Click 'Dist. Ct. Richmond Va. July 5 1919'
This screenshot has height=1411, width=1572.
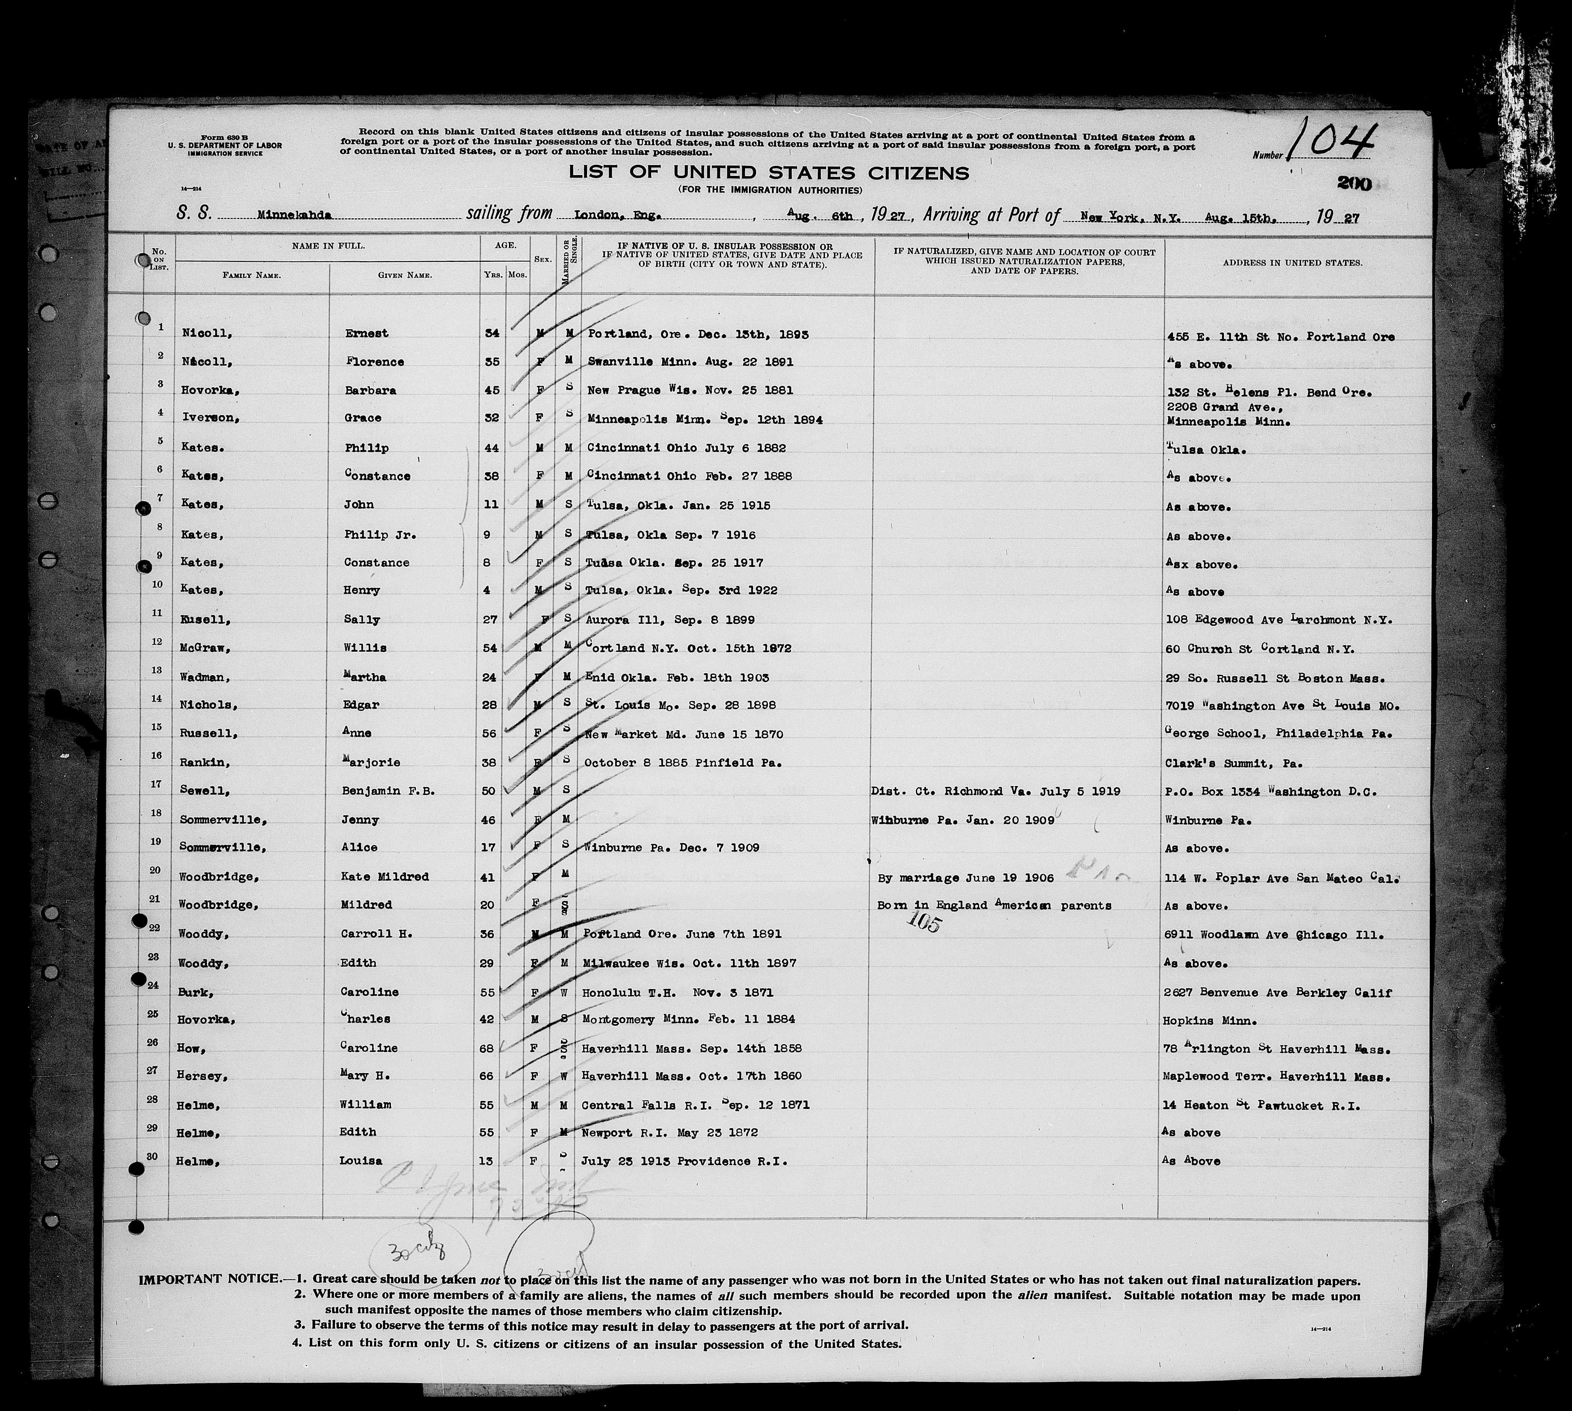pyautogui.click(x=995, y=792)
